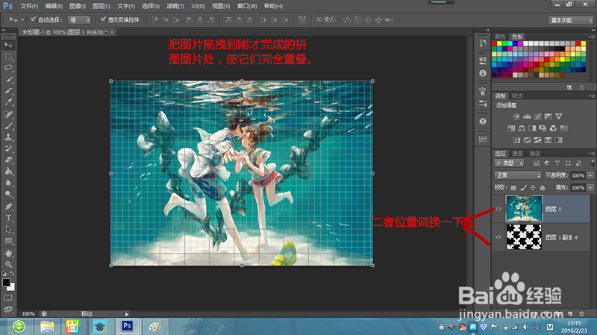Open the 正常 blend mode dropdown

pyautogui.click(x=517, y=175)
